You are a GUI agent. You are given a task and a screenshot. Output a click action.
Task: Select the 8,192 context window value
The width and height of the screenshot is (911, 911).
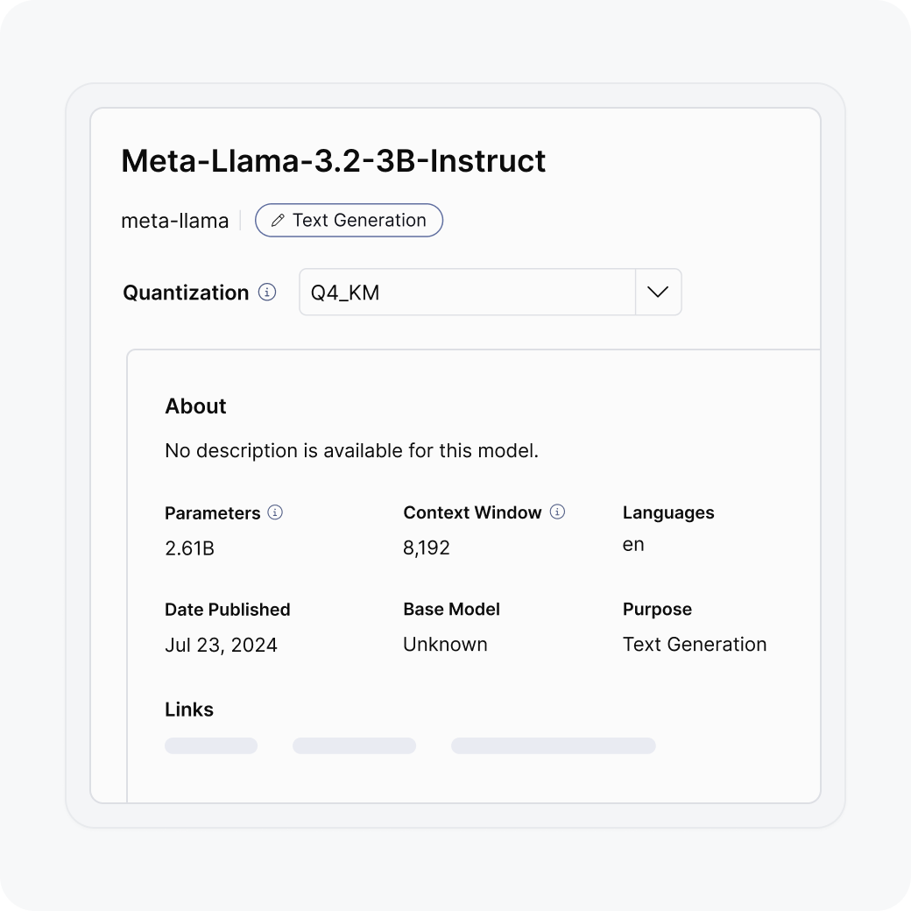pyautogui.click(x=427, y=548)
